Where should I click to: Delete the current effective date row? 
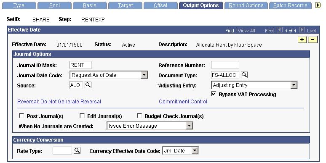313,39
